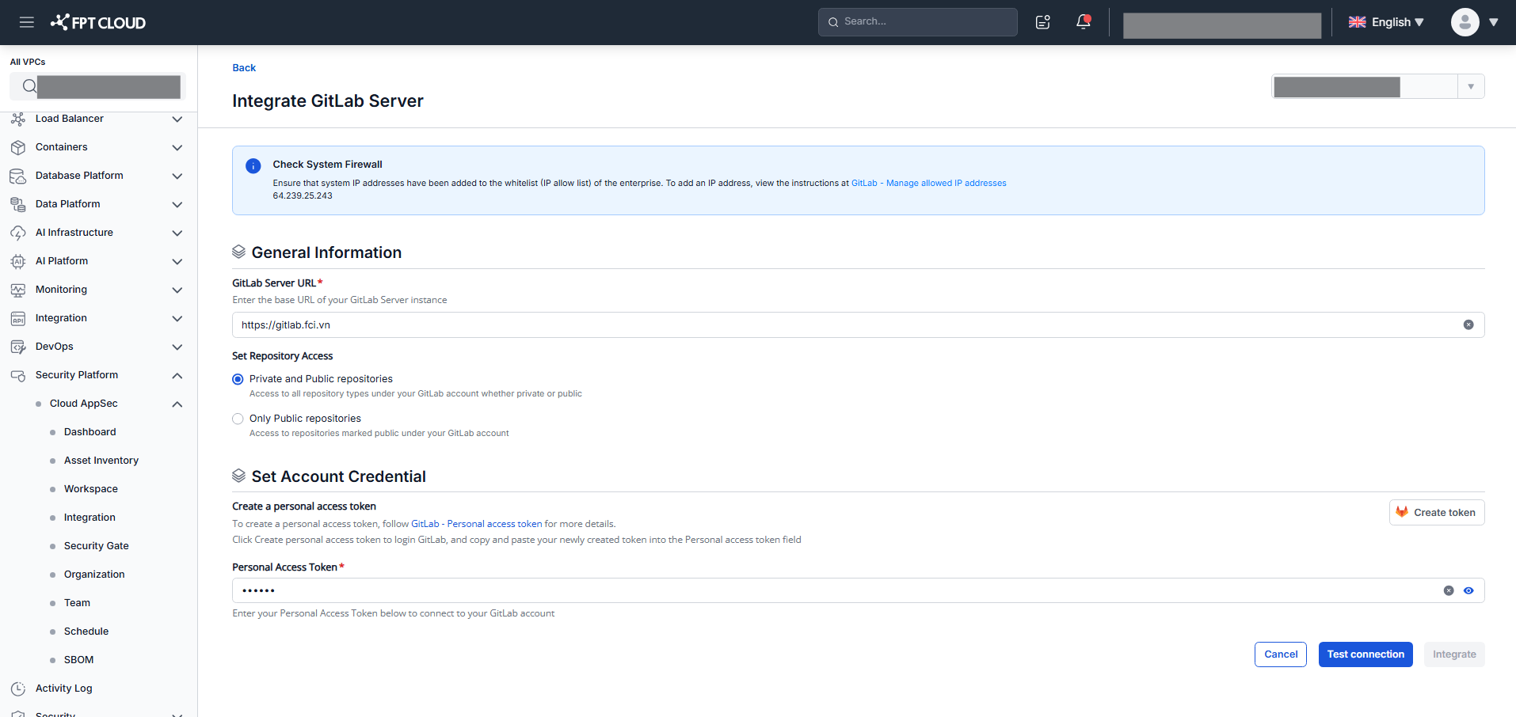
Task: Expand the AI Platform menu chevron
Action: pyautogui.click(x=177, y=261)
